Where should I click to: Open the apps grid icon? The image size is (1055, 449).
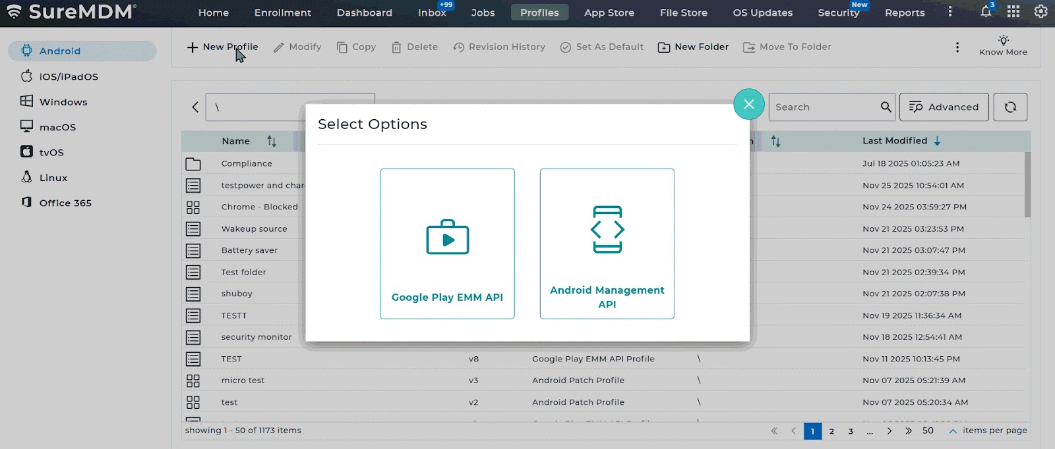pos(1013,12)
